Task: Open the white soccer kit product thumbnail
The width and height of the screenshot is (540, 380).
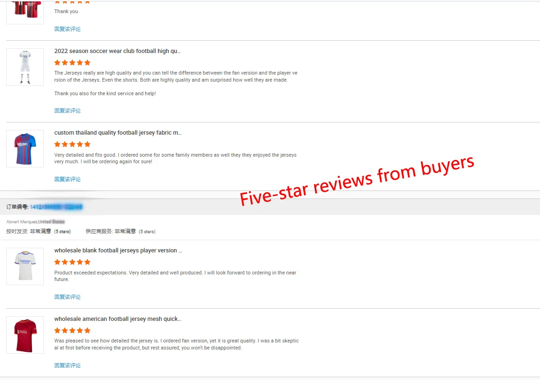Action: click(25, 67)
